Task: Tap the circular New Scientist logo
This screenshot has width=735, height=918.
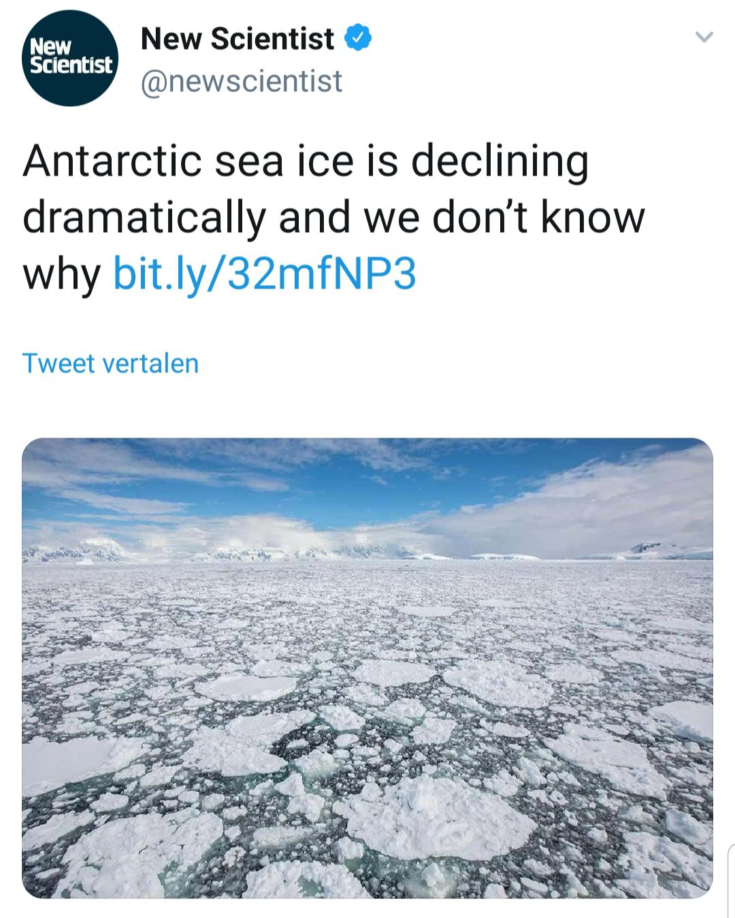Action: (70, 59)
